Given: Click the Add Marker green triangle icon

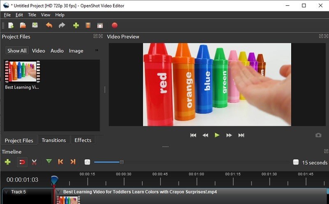Looking at the screenshot, I should (x=49, y=162).
